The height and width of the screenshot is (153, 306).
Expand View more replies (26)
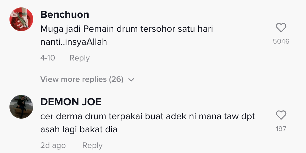tap(82, 79)
